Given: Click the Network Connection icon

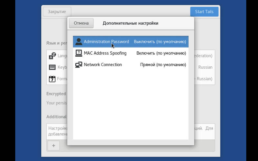Looking at the screenshot, I should pos(79,65).
